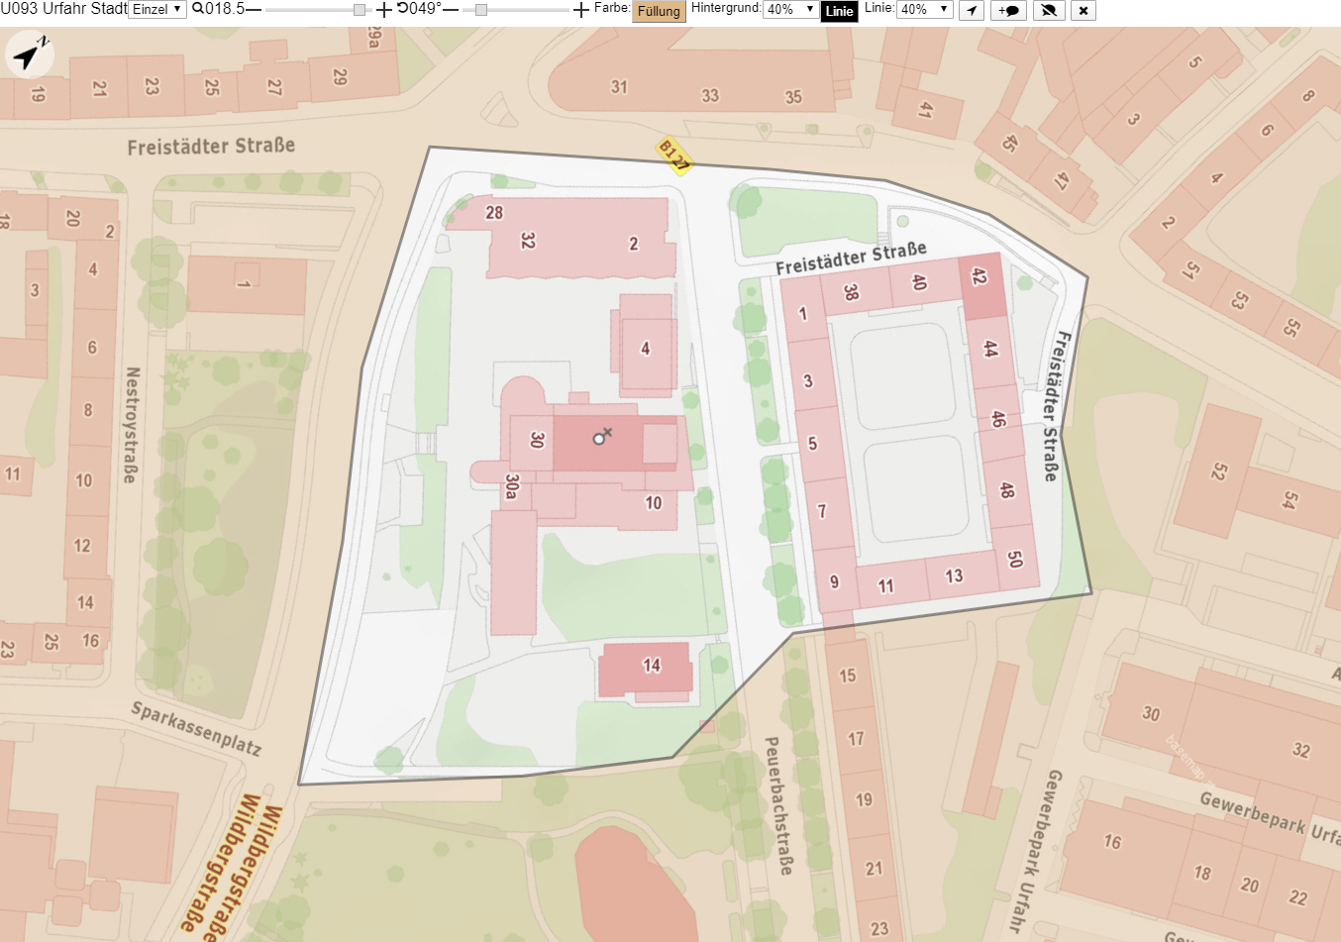Open the Linie opacity dropdown

[924, 9]
